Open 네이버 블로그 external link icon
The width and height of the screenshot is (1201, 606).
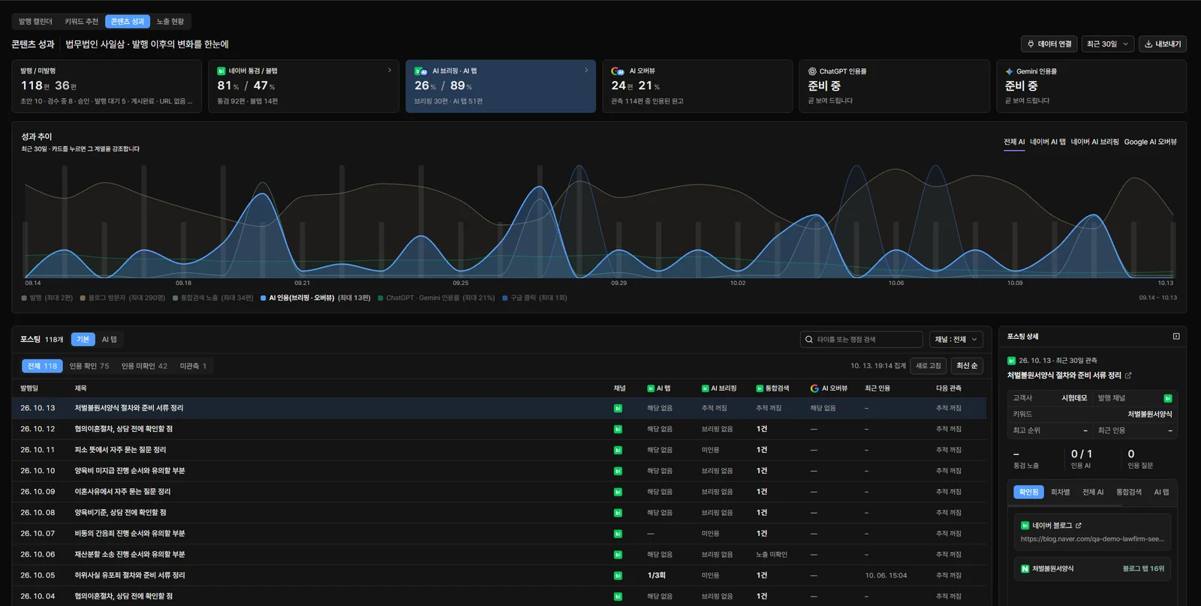[x=1079, y=526]
